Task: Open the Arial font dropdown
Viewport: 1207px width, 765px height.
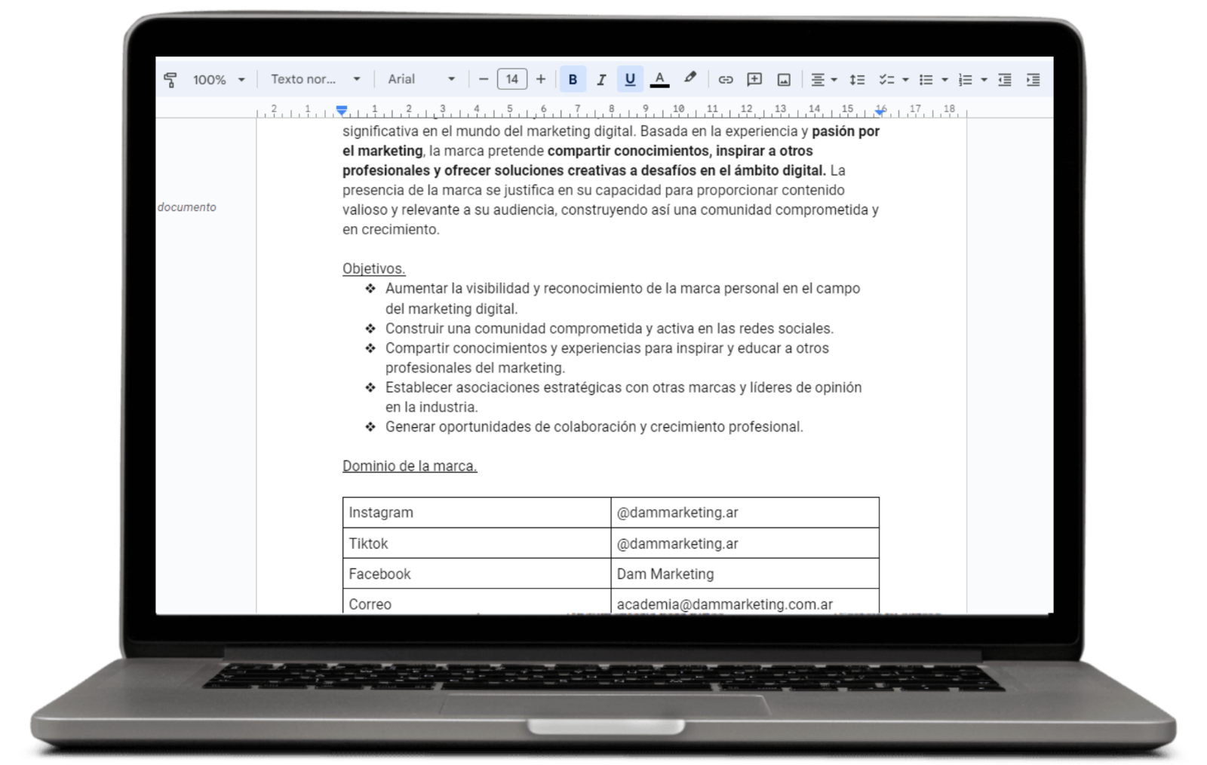Action: pos(421,79)
